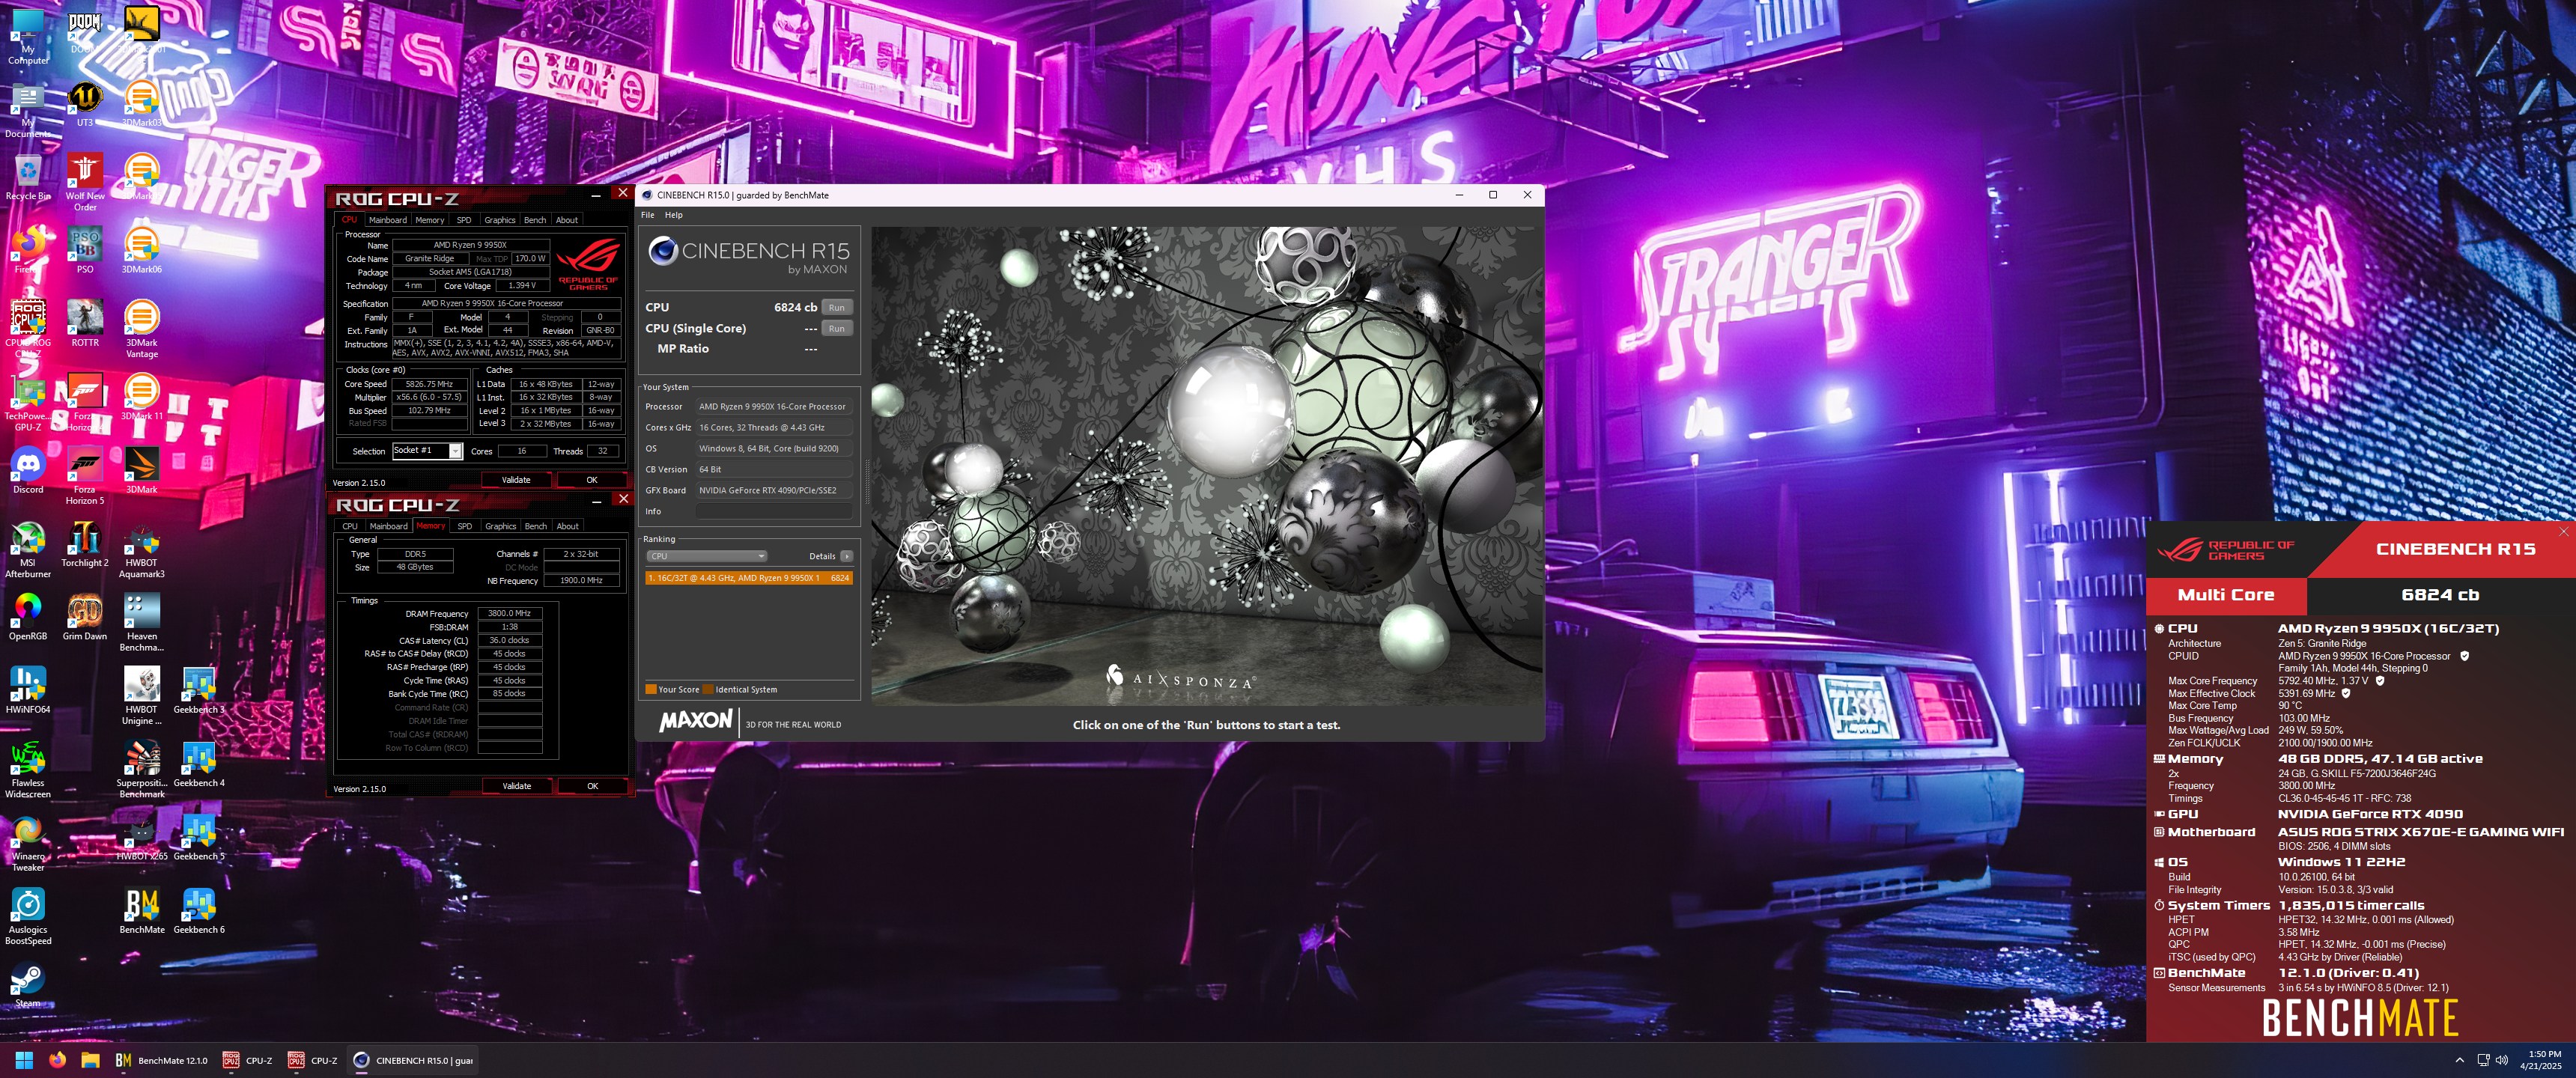Screen dimensions: 2576x1078
Task: Open HWiNFO64 desktop icon
Action: [x=28, y=690]
